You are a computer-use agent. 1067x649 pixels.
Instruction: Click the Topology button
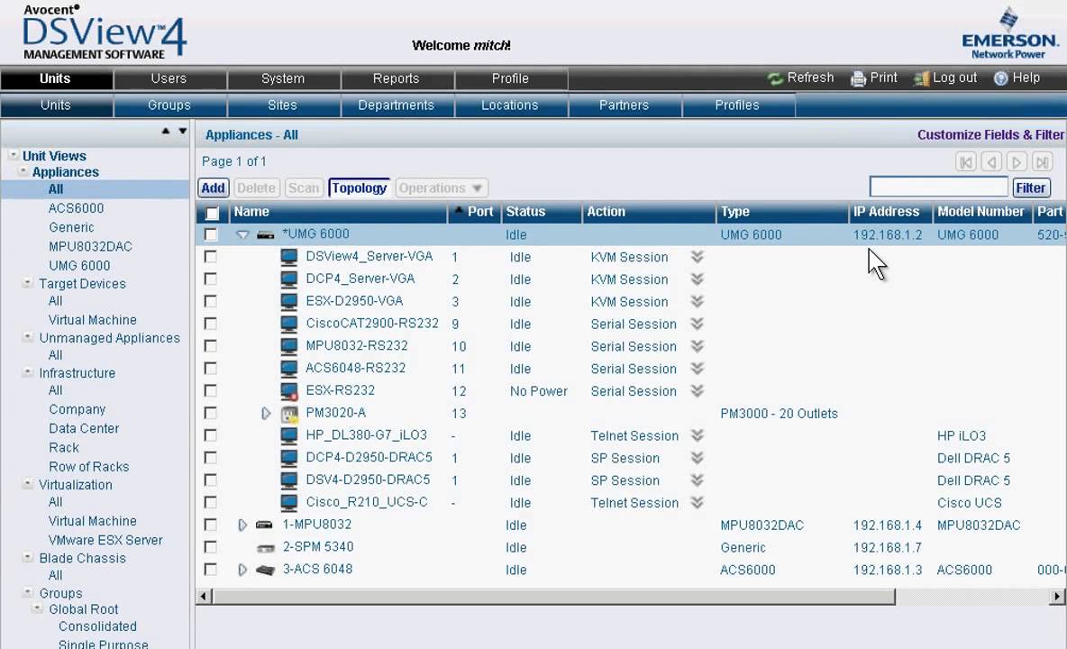pyautogui.click(x=360, y=187)
